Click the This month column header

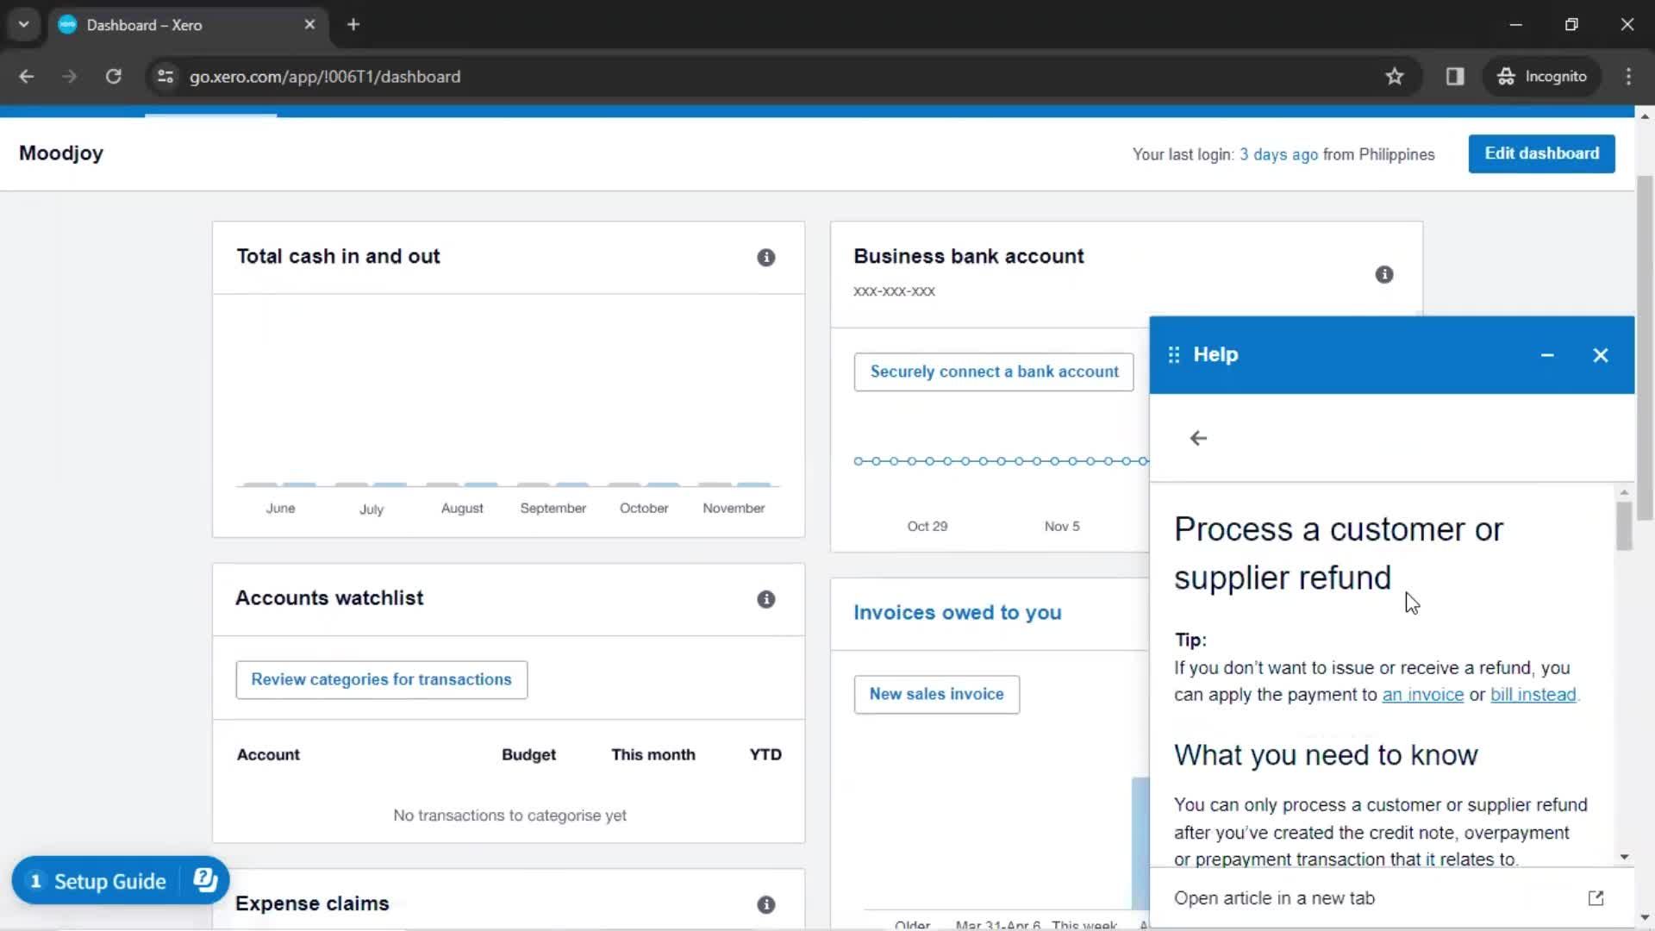[x=653, y=755]
